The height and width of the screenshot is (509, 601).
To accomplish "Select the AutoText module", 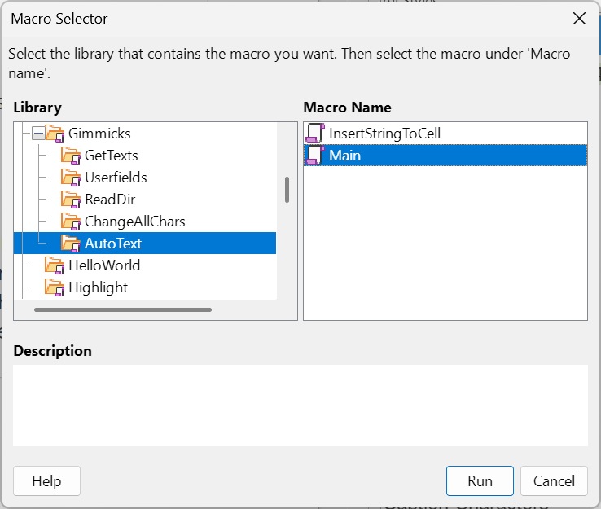I will (x=145, y=243).
